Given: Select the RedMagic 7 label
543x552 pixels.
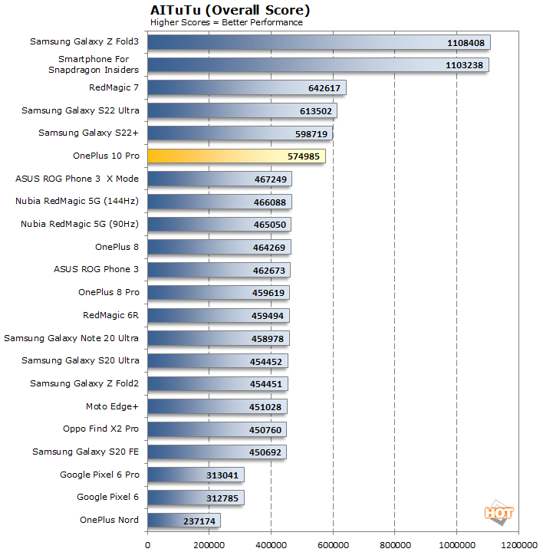Looking at the screenshot, I should [x=114, y=87].
